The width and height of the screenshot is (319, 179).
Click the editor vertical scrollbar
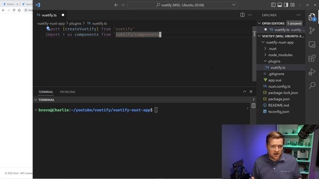pyautogui.click(x=254, y=54)
